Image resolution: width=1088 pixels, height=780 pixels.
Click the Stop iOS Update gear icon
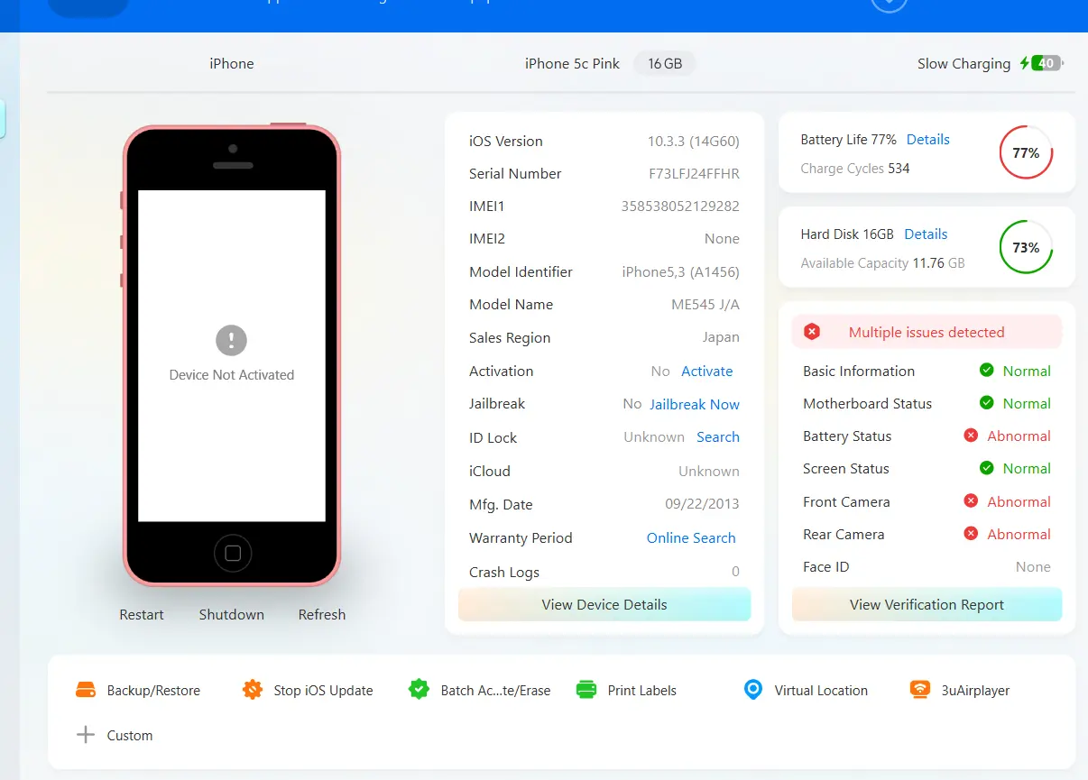[x=253, y=690]
